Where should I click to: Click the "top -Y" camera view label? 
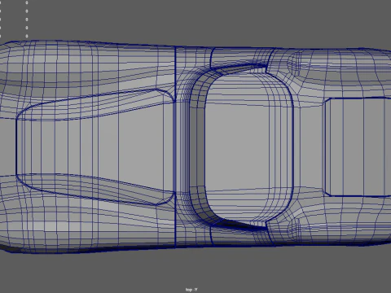(191, 290)
